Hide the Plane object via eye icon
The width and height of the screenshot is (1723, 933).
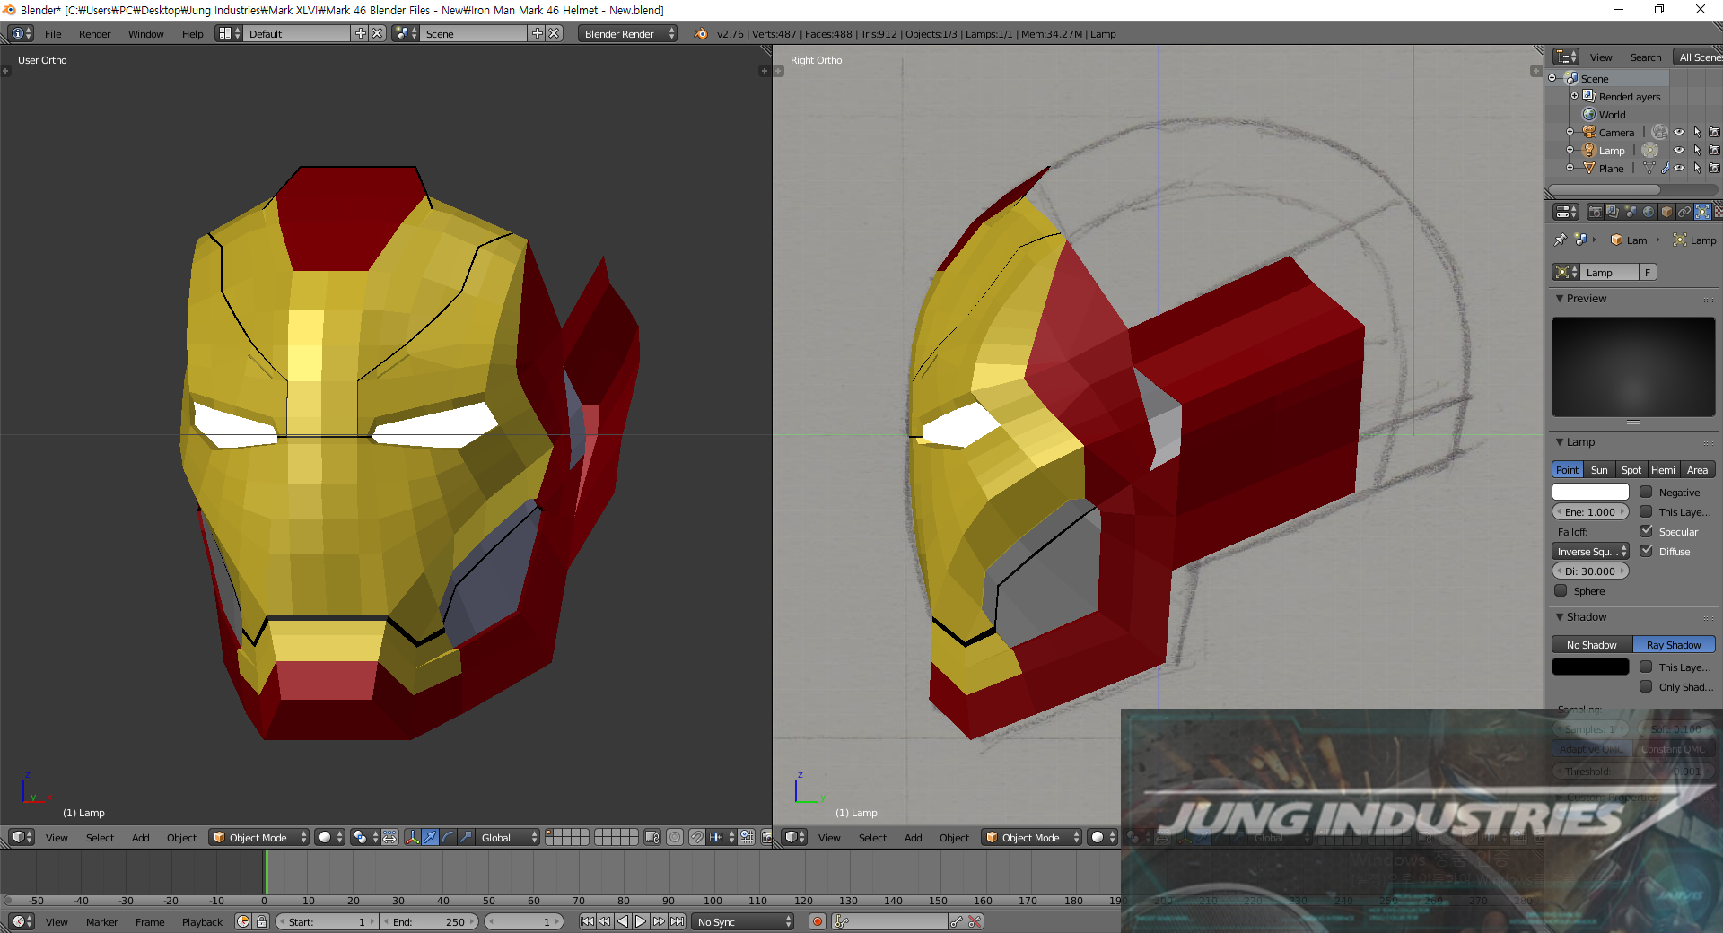1679,168
